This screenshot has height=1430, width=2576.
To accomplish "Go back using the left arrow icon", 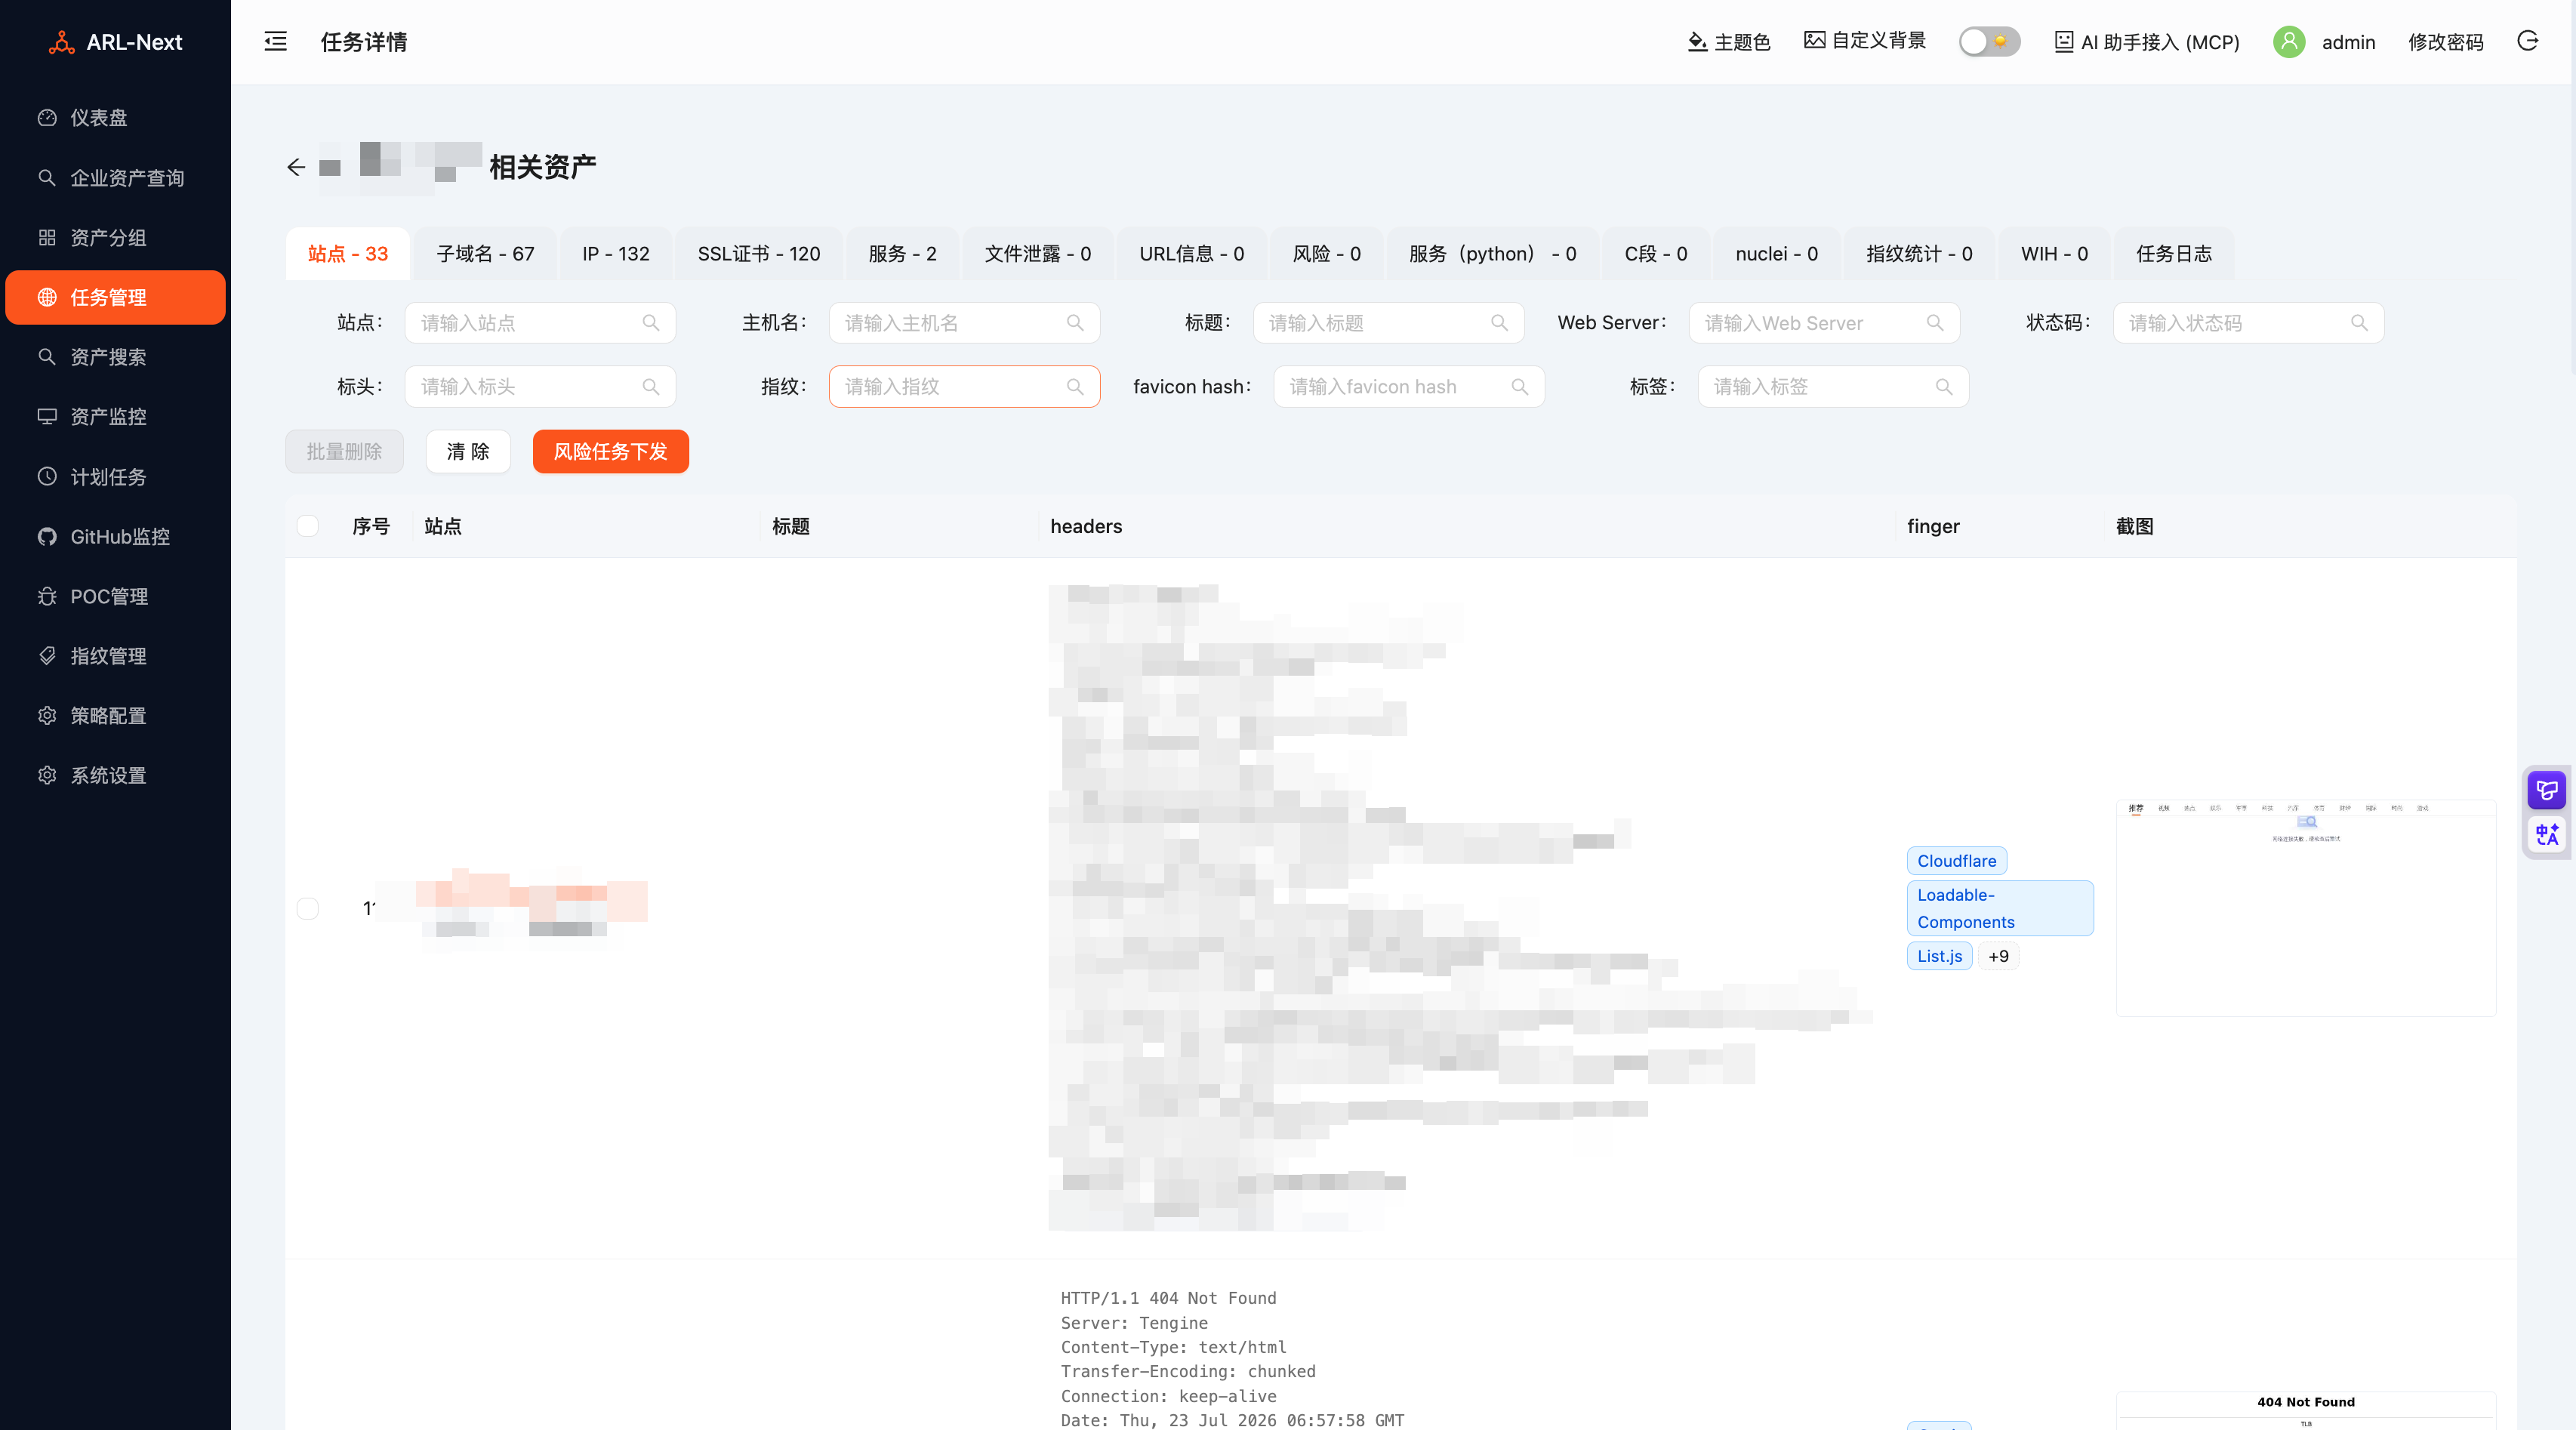I will point(296,167).
